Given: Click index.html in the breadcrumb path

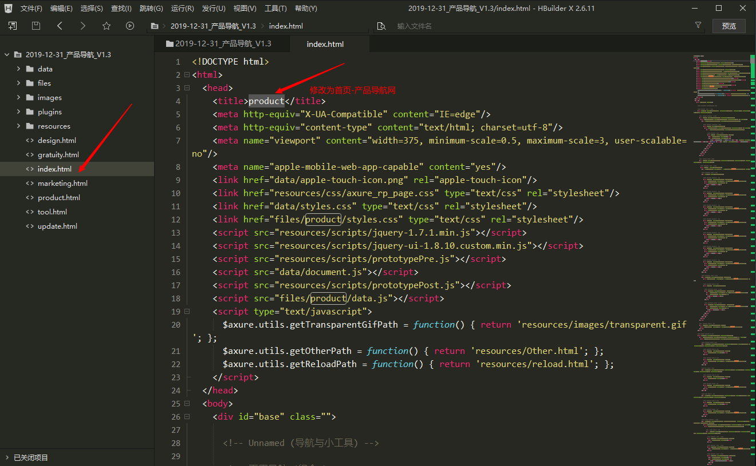Looking at the screenshot, I should pos(286,26).
